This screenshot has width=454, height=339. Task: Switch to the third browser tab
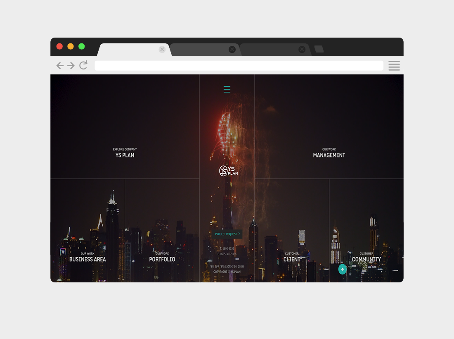pos(270,49)
